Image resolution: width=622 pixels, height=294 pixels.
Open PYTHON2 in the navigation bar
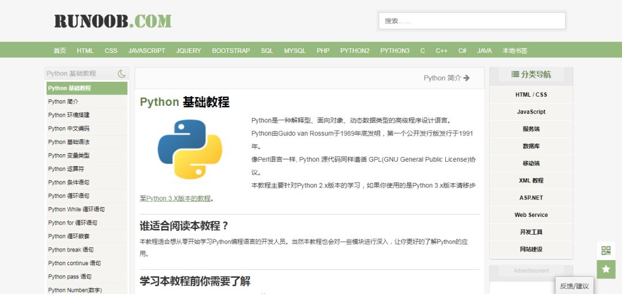pyautogui.click(x=355, y=51)
